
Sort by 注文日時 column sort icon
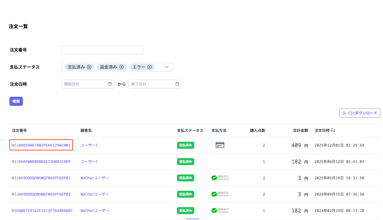point(333,130)
